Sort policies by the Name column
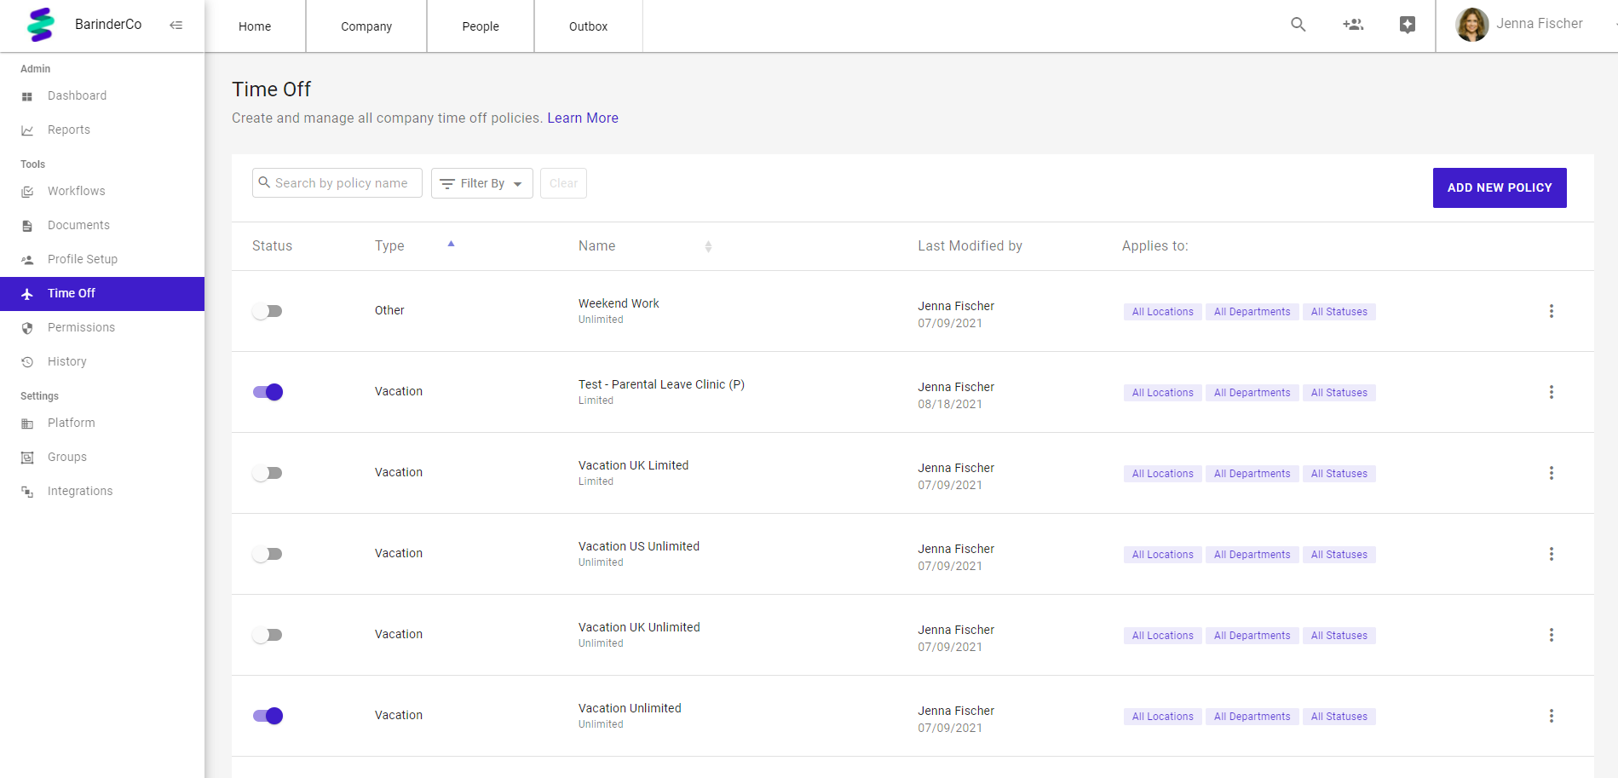The width and height of the screenshot is (1618, 778). click(708, 246)
